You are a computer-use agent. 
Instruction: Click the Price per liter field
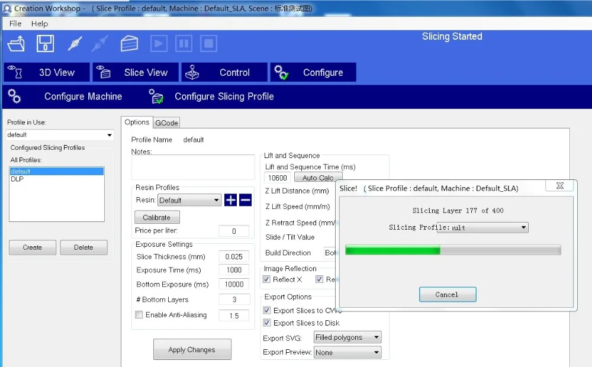[x=234, y=231]
